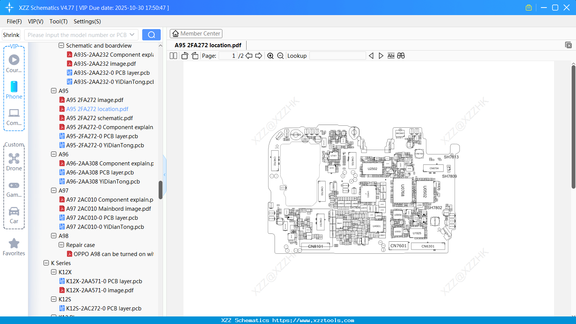Open the model search dropdown arrow
The height and width of the screenshot is (324, 576).
(132, 34)
